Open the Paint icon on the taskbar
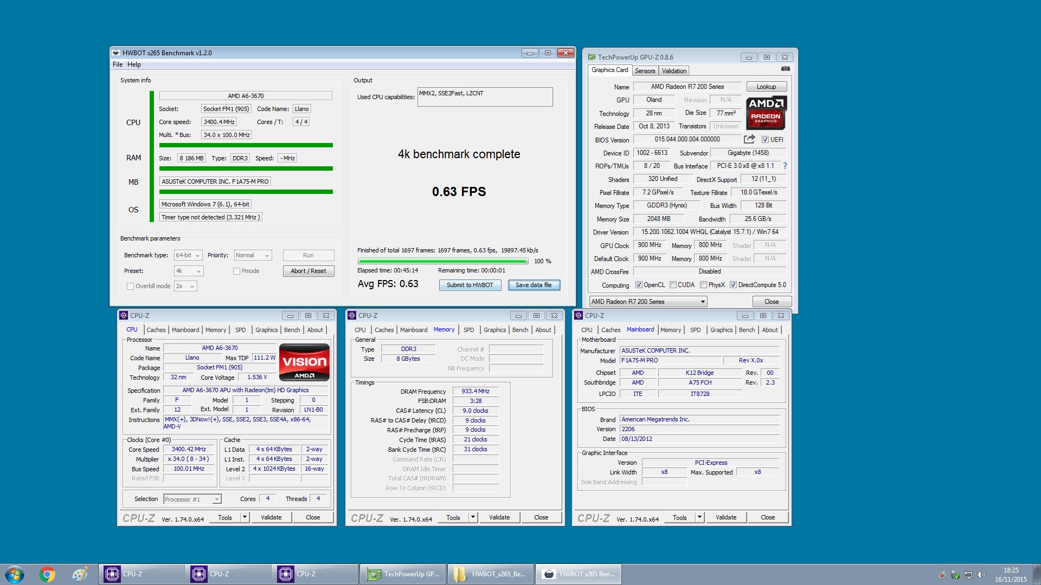This screenshot has height=585, width=1041. 80,574
